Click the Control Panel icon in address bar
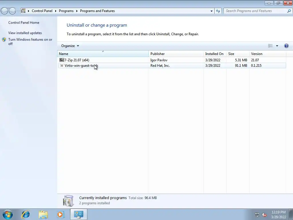Viewport: 293px width, 220px height. pos(23,11)
